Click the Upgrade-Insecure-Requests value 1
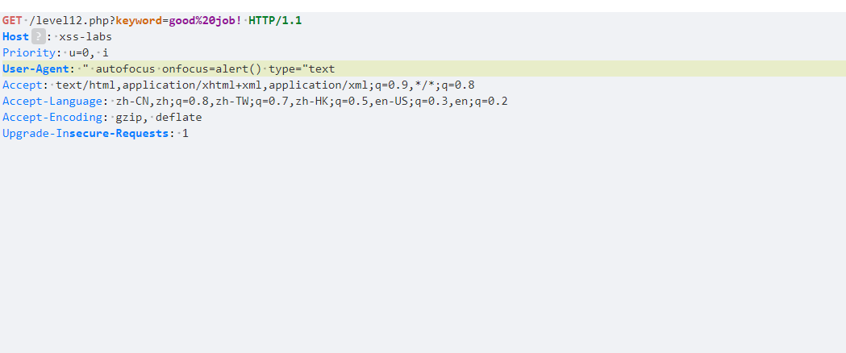The image size is (846, 353). (x=185, y=134)
